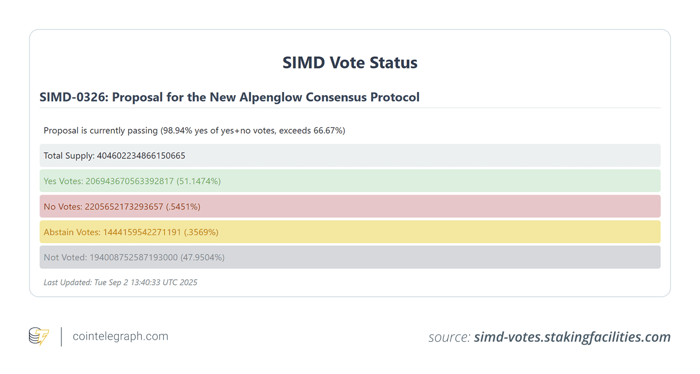700x374 pixels.
Task: Click the Total Supply number 404602234866150665
Action: (x=141, y=155)
